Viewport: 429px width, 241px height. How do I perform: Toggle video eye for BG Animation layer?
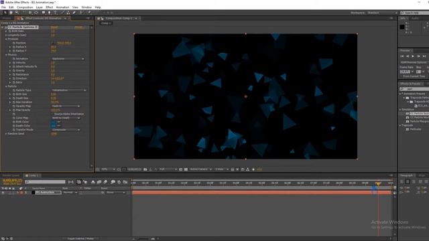pyautogui.click(x=3, y=193)
